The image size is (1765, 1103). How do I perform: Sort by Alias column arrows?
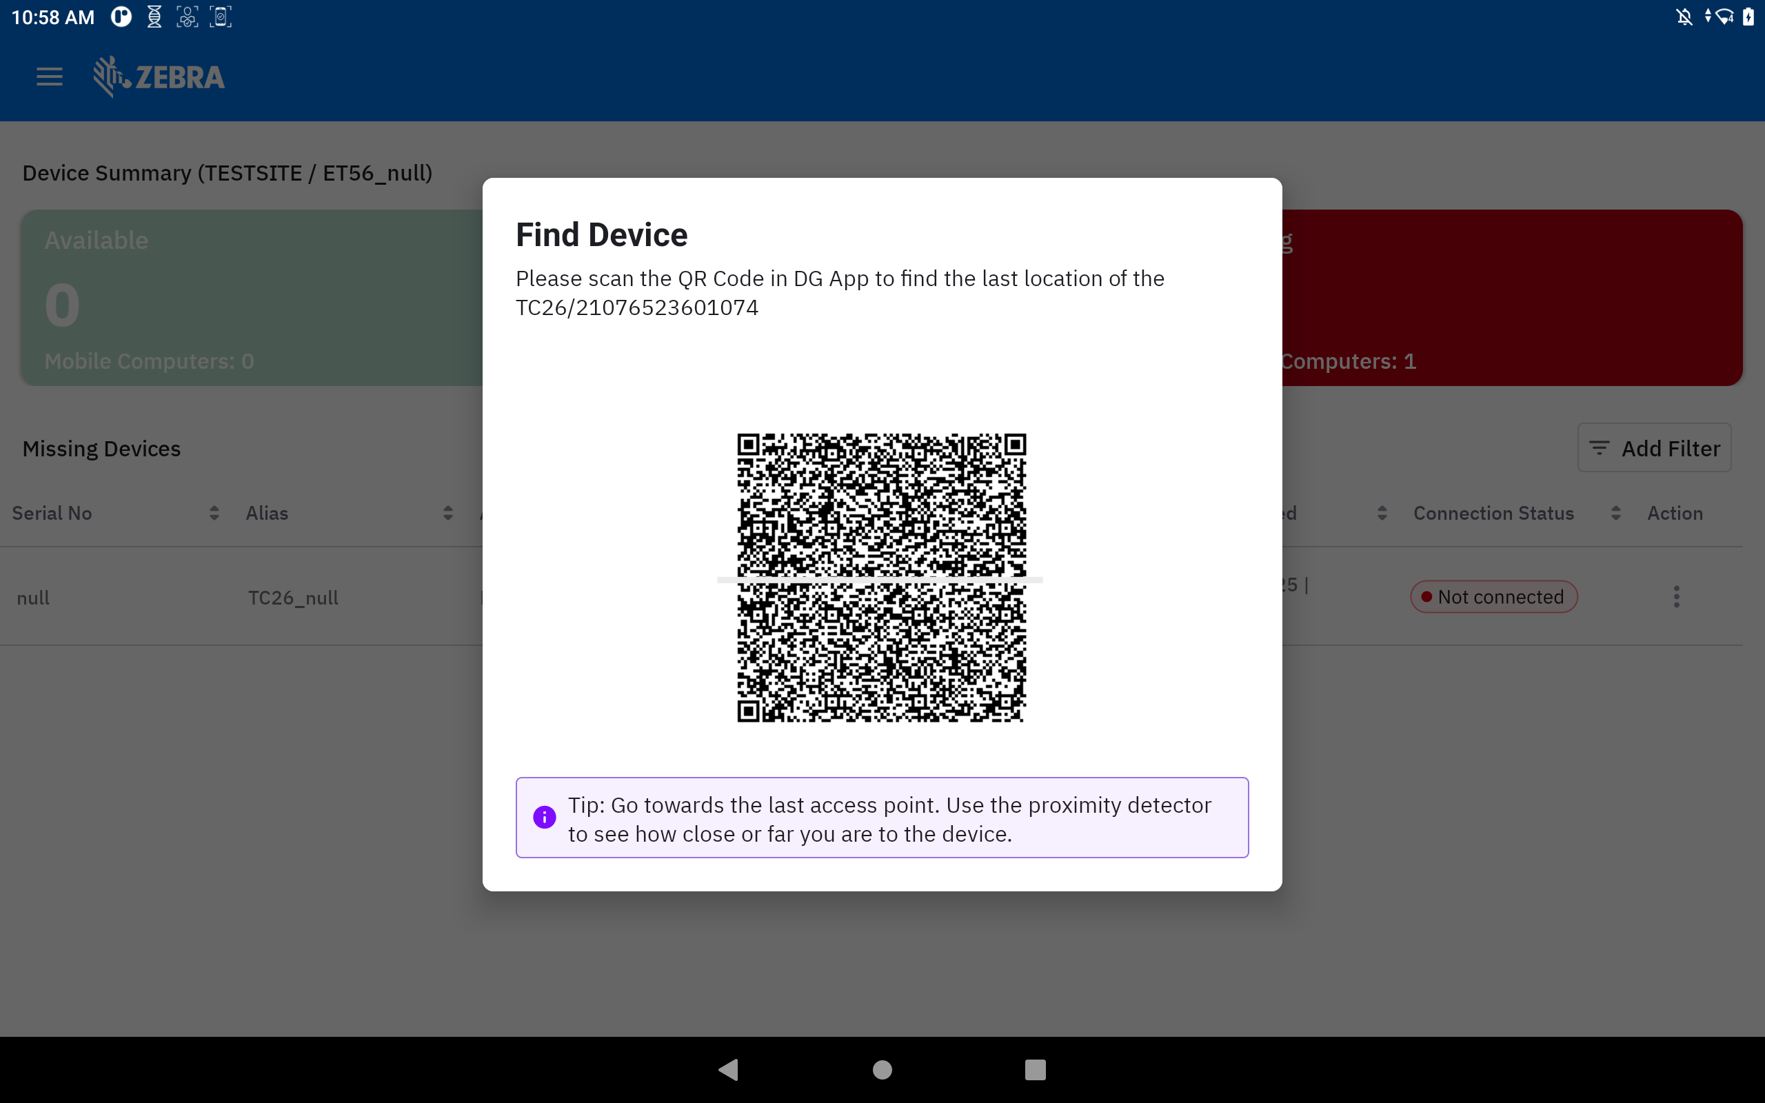pos(448,513)
